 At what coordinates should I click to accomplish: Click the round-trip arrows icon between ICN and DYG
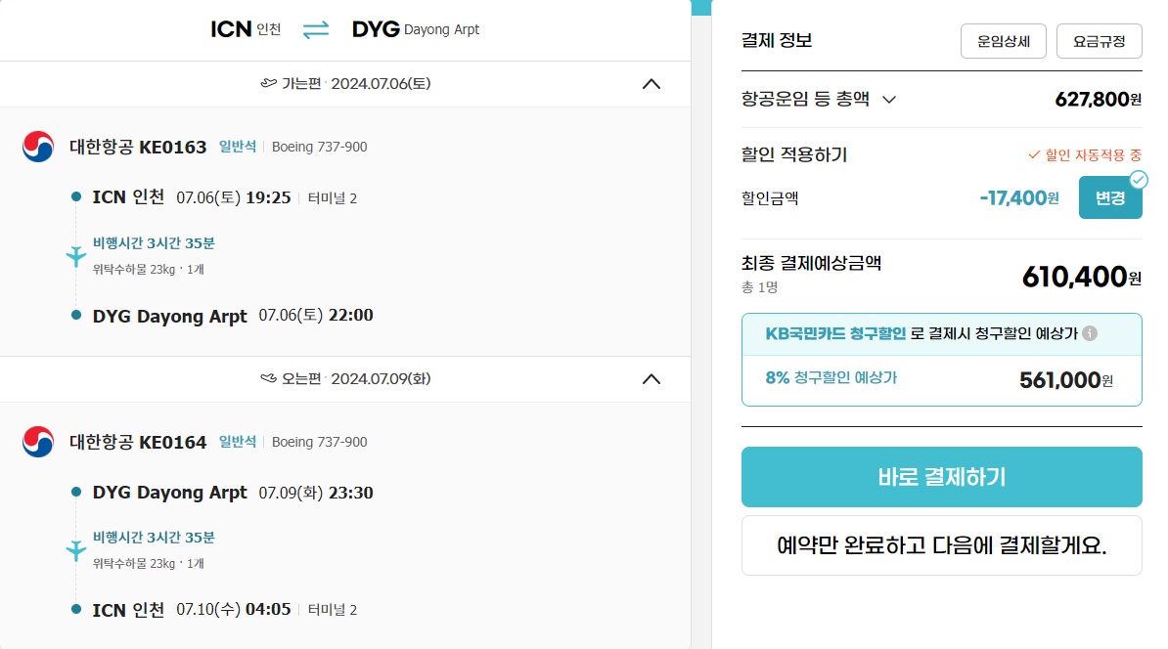click(316, 29)
